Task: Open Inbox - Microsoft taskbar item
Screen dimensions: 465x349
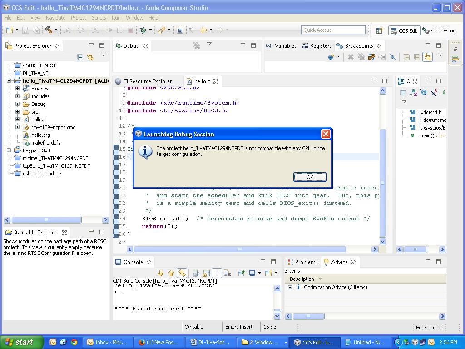Action: 108,342
